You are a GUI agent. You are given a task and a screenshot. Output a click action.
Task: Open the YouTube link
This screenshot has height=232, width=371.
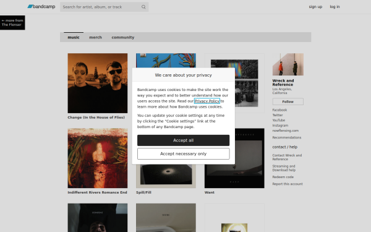(279, 121)
